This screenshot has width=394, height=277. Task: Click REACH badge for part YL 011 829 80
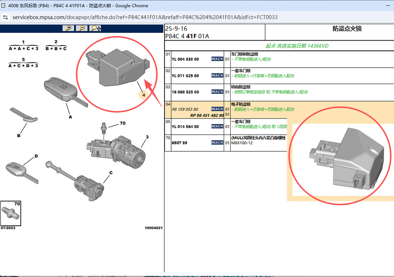click(217, 75)
